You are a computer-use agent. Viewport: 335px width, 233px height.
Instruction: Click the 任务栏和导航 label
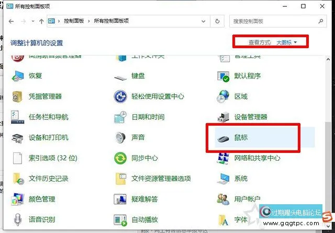click(x=49, y=117)
